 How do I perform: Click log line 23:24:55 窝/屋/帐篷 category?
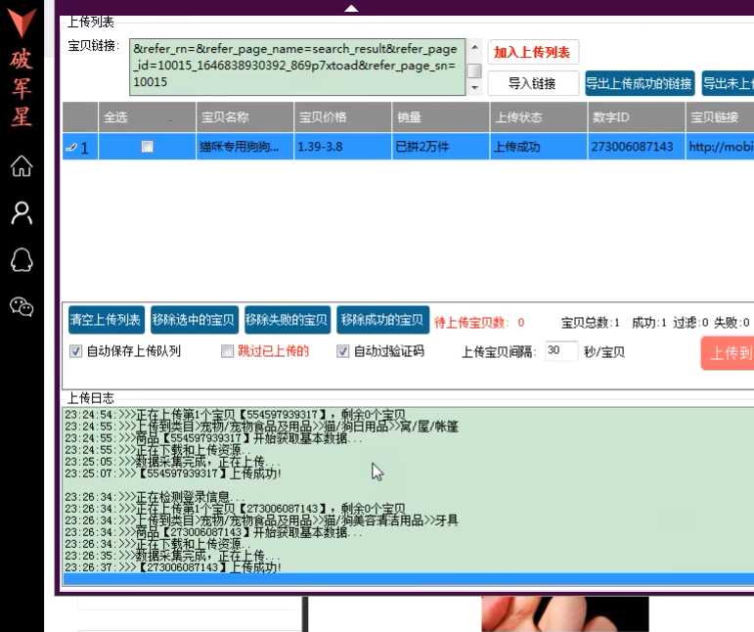pos(261,427)
